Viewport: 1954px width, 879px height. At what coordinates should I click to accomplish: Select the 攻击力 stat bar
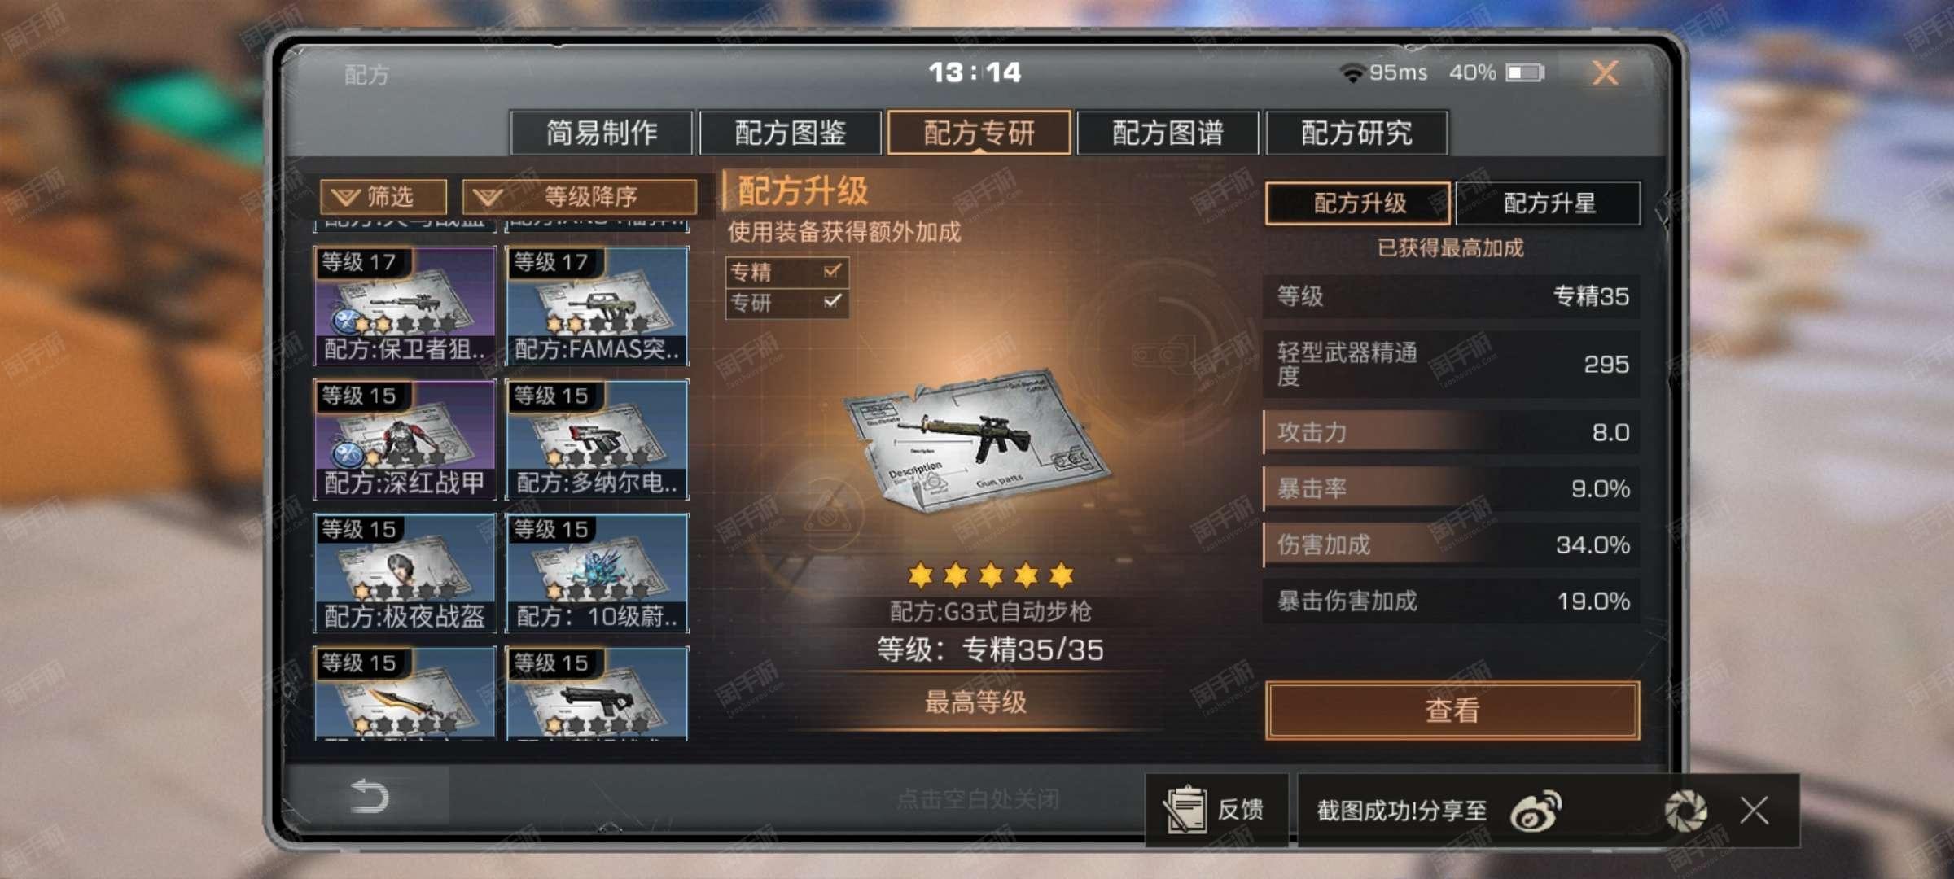click(1451, 432)
